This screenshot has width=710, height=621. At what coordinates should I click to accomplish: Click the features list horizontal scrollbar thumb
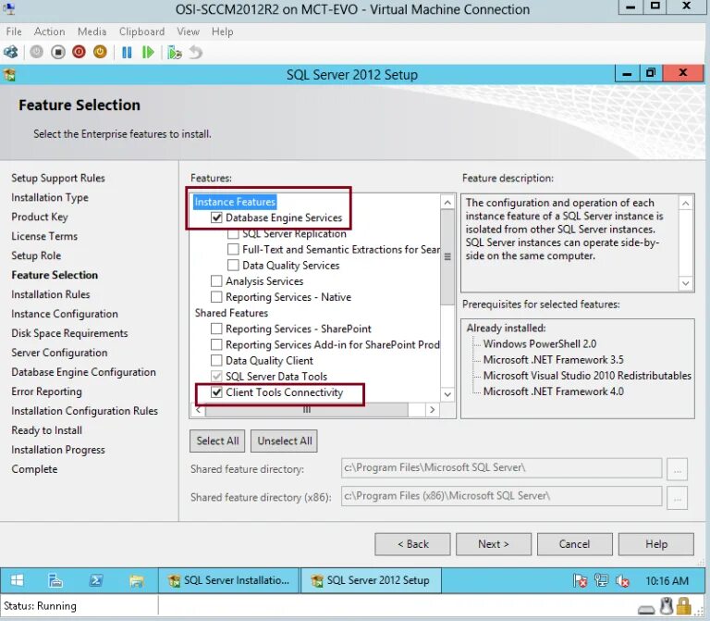307,410
